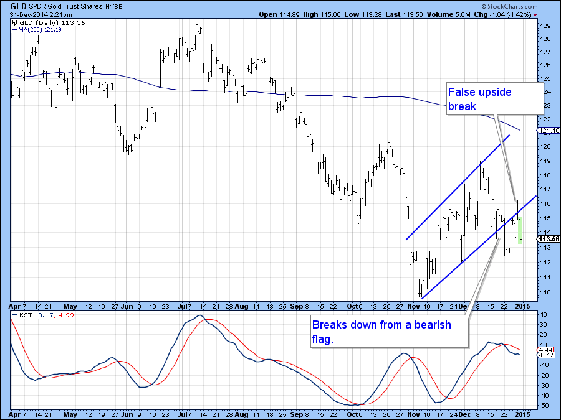Click the -30 label on the KST scale

543,386
